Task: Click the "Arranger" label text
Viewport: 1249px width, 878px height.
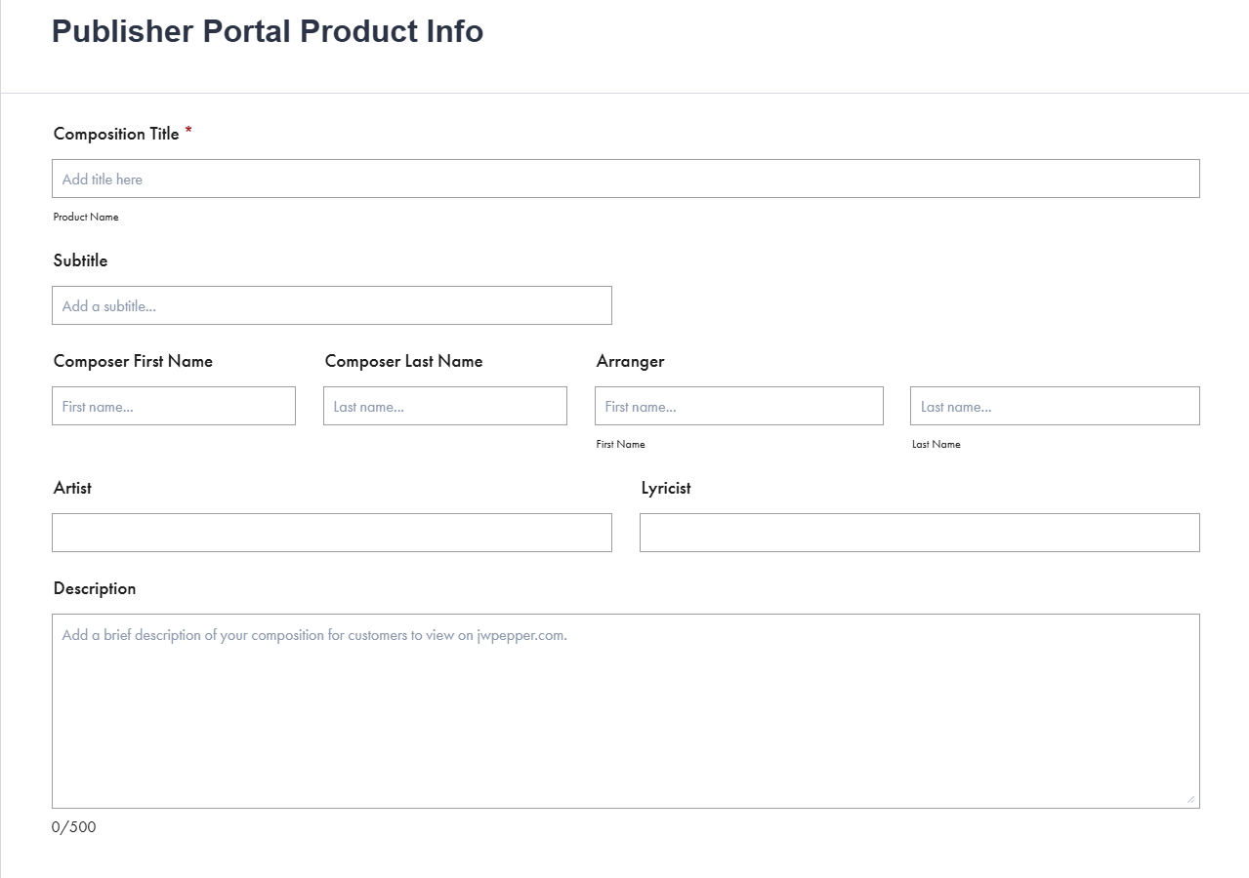Action: point(630,361)
